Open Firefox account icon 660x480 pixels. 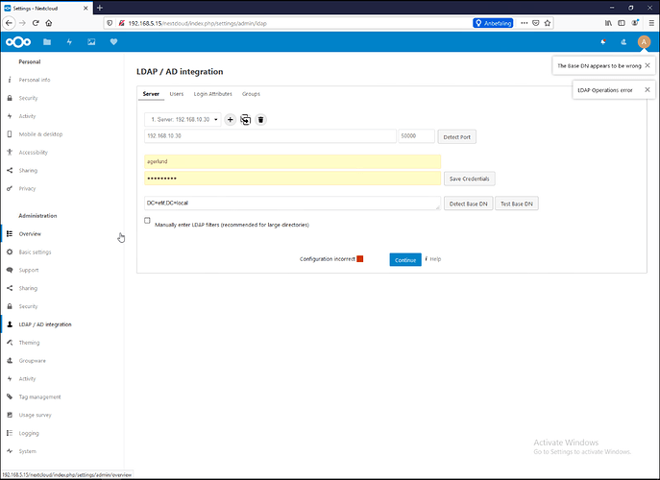click(x=635, y=23)
